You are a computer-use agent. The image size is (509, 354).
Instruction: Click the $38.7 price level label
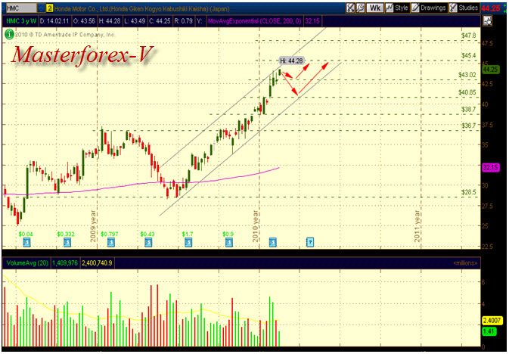pyautogui.click(x=468, y=110)
